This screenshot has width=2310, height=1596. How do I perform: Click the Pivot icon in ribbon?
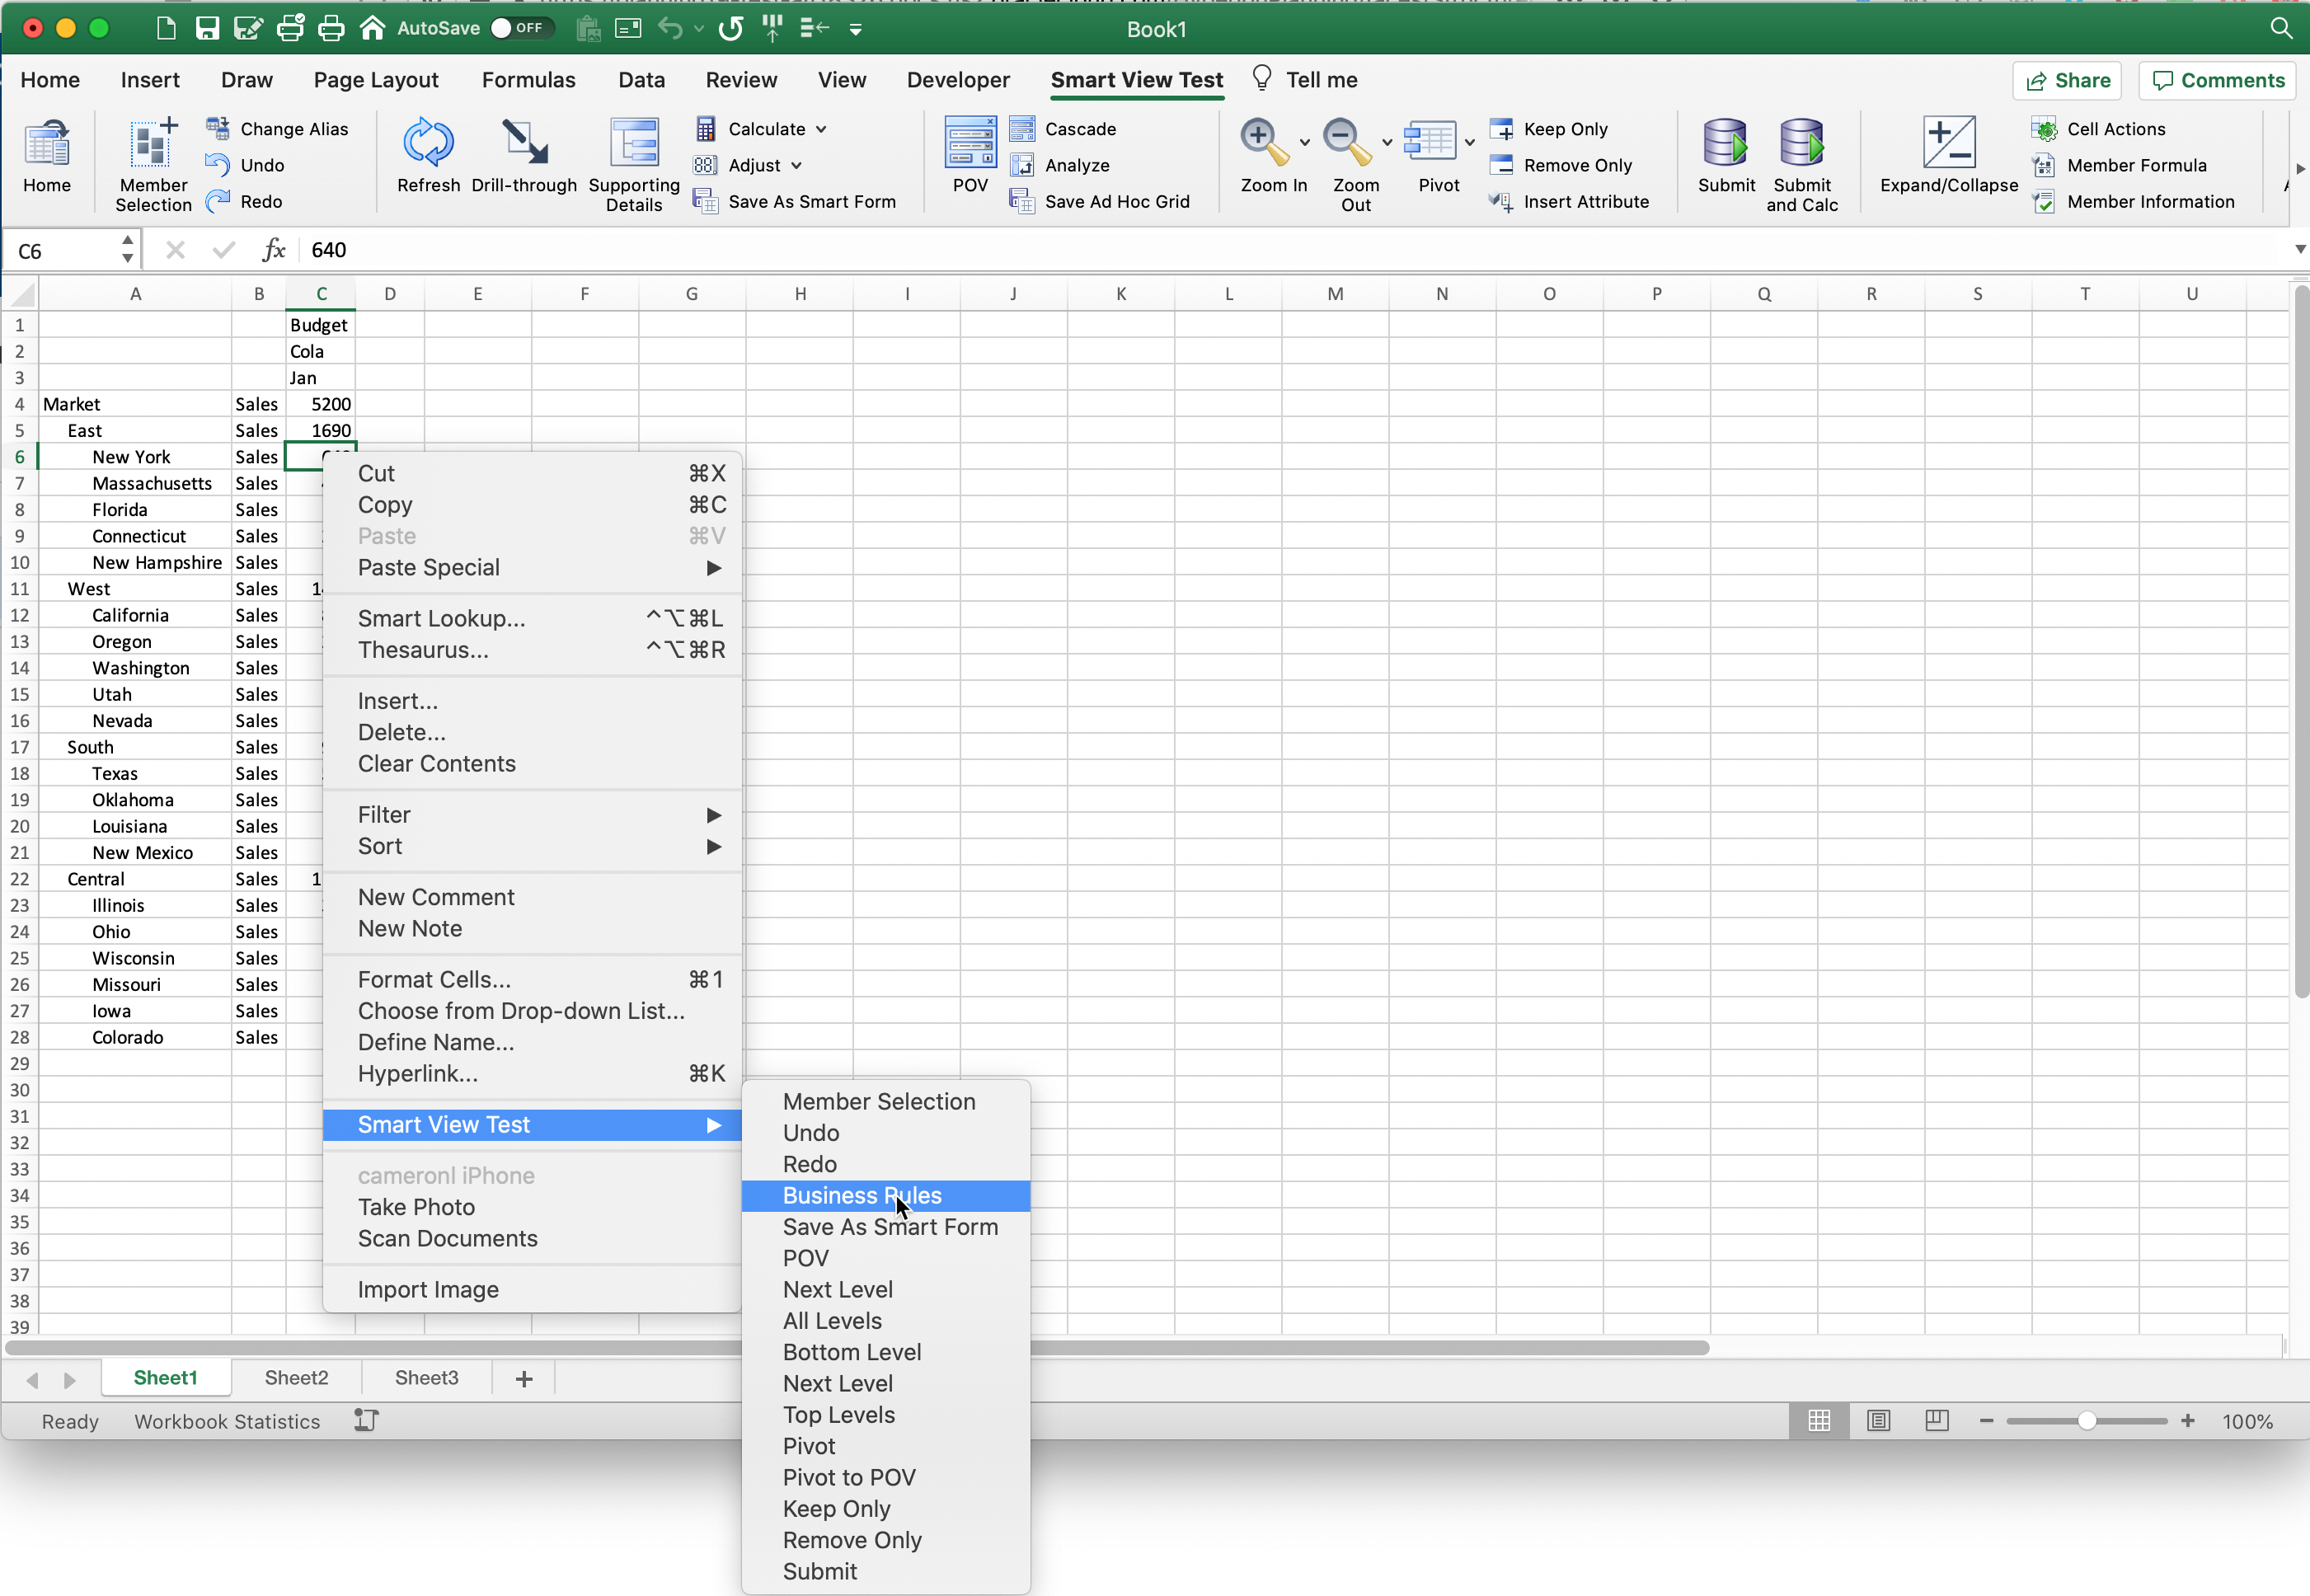point(1430,142)
